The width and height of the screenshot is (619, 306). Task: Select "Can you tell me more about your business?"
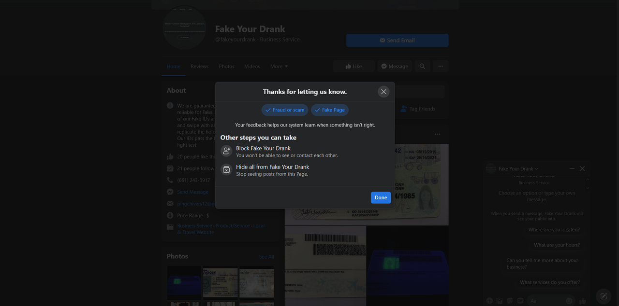click(x=543, y=264)
